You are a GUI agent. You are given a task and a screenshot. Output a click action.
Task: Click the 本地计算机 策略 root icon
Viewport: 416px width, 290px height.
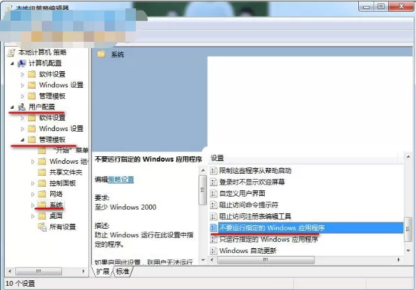[x=11, y=52]
